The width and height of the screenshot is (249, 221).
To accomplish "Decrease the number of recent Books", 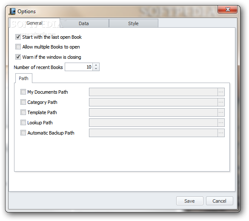I will pyautogui.click(x=96, y=69).
